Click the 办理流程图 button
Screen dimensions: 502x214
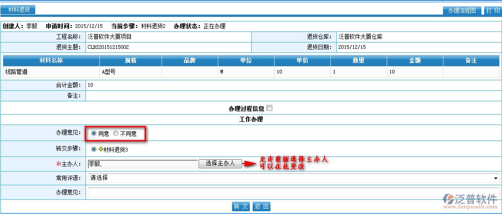(x=462, y=10)
